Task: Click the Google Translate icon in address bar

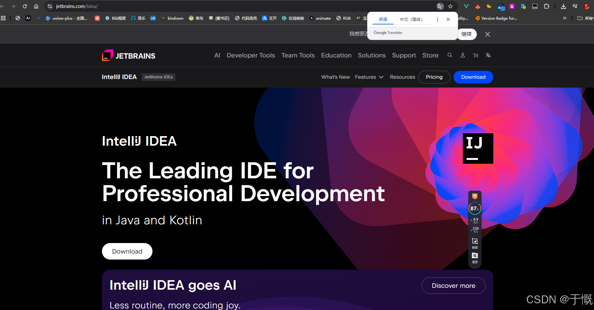Action: [x=440, y=6]
